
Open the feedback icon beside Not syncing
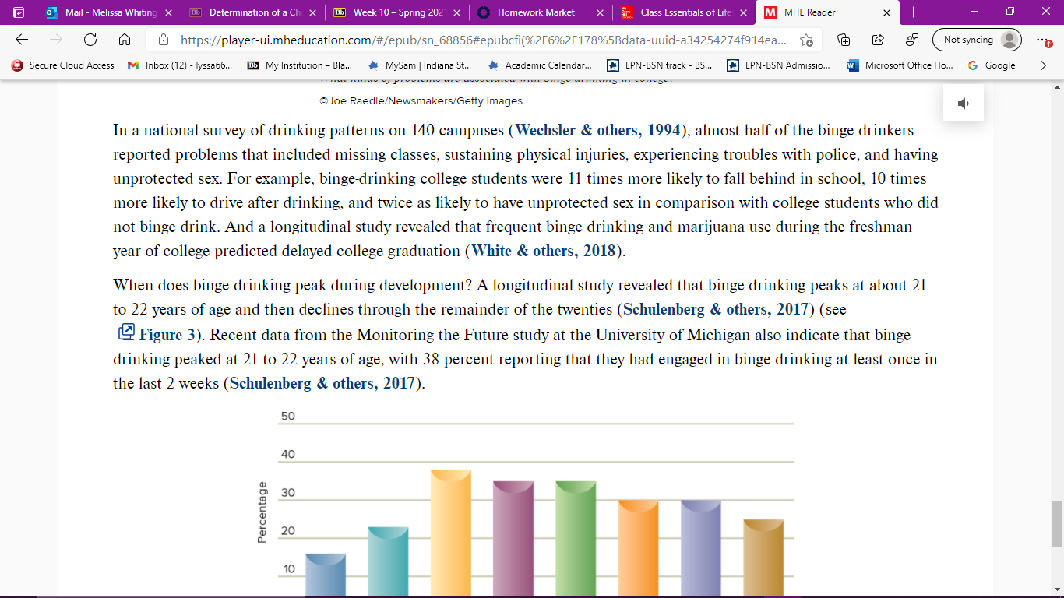pos(912,40)
